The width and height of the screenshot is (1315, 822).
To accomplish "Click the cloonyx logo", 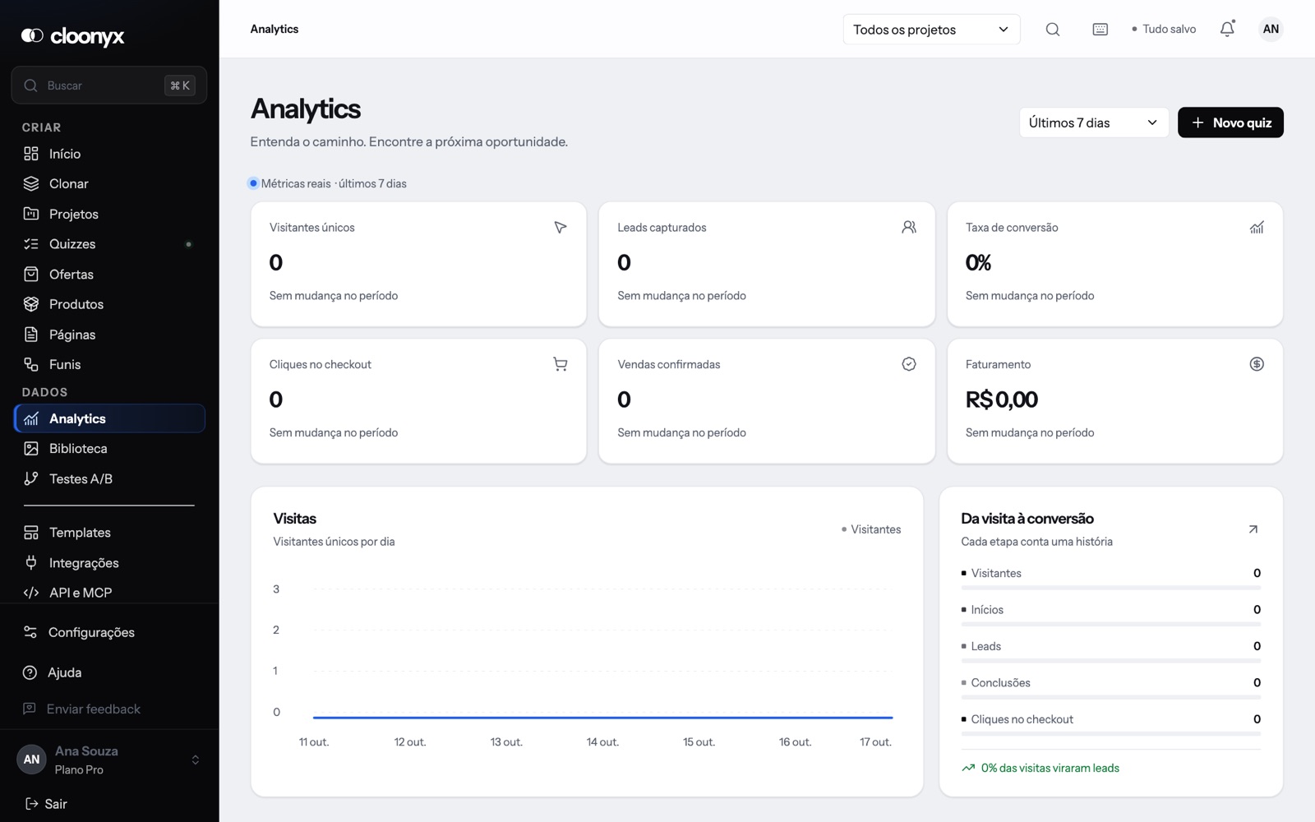I will 72,35.
